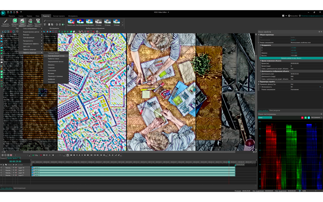Toggle visibility eye for Layer 13

click(1, 170)
